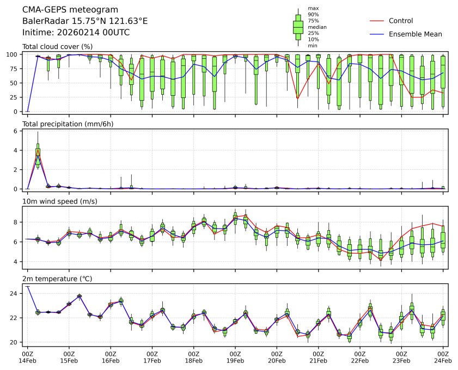The height and width of the screenshot is (370, 458).
Task: Select the Control legend label
Action: (x=401, y=21)
